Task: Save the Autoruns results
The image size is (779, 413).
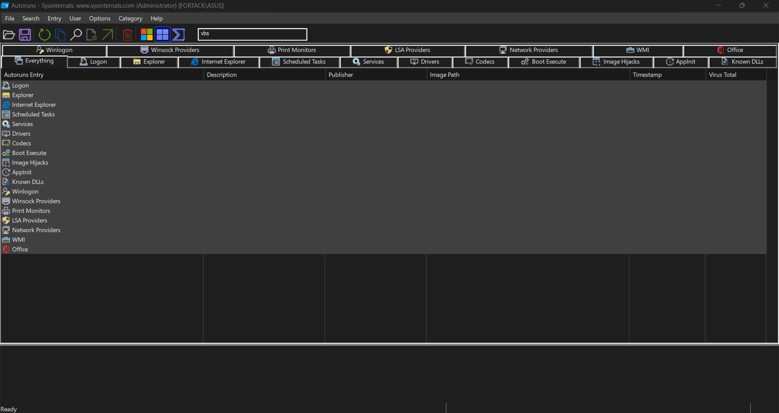Action: (25, 35)
